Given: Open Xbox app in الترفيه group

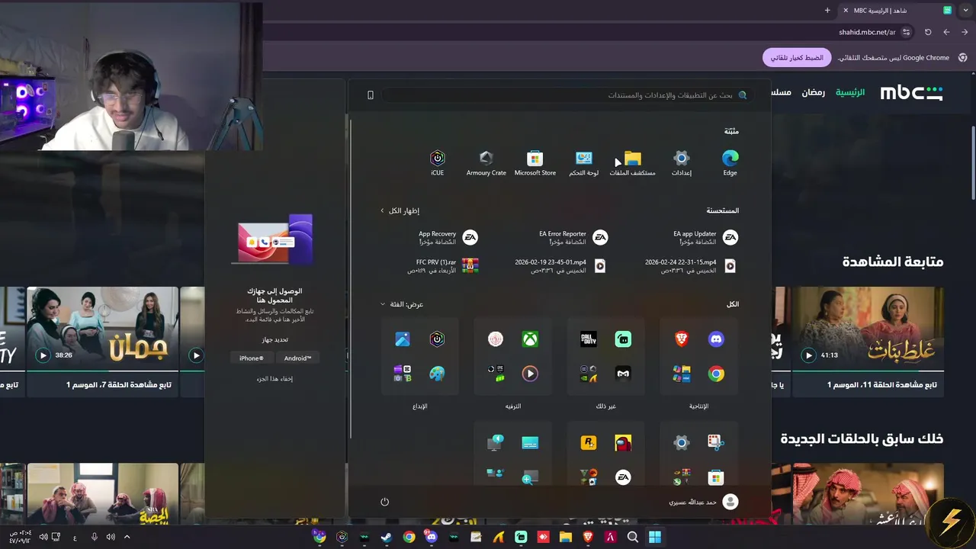Looking at the screenshot, I should pos(530,339).
